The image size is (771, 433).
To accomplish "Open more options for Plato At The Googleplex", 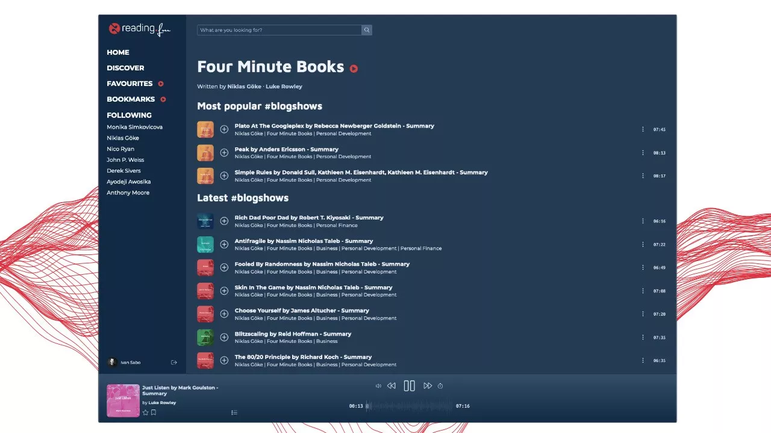I will (643, 129).
